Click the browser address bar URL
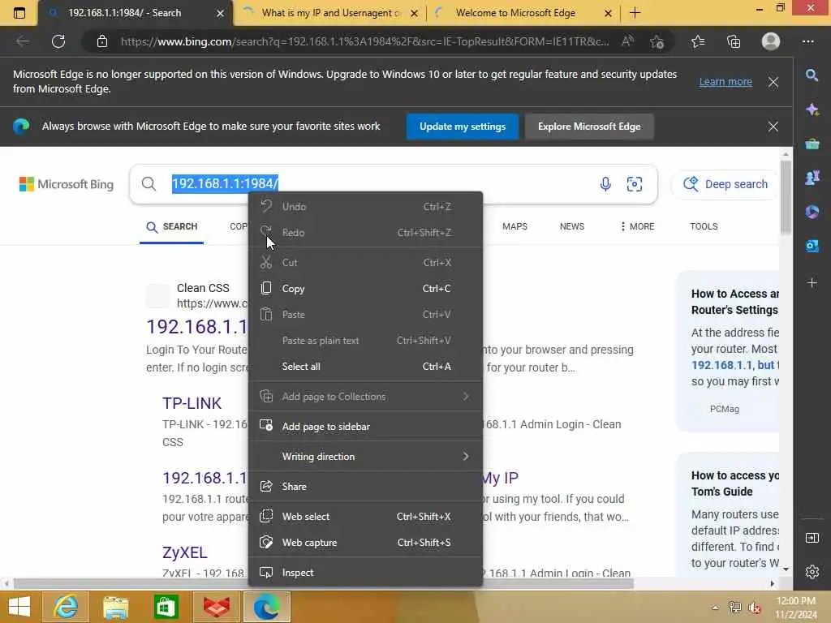This screenshot has height=623, width=831. 364,41
